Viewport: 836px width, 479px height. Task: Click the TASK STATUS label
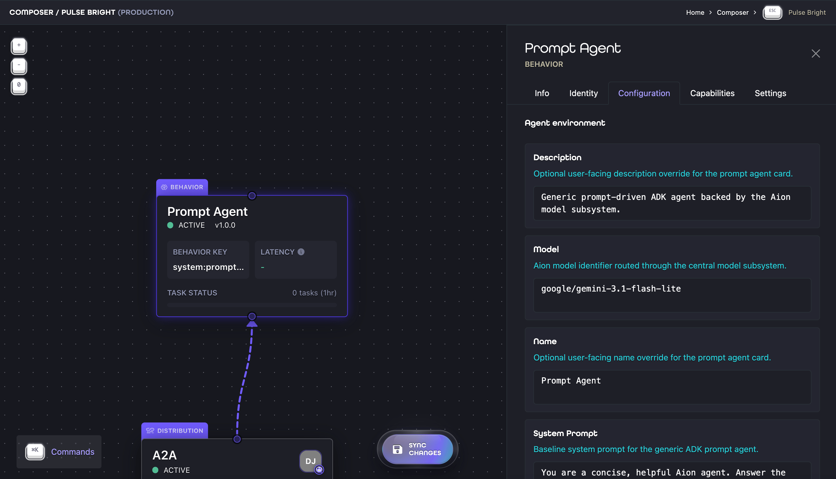pos(192,293)
